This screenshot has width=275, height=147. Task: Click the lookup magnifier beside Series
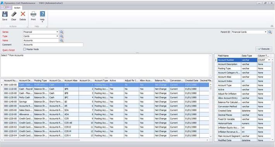(61, 32)
